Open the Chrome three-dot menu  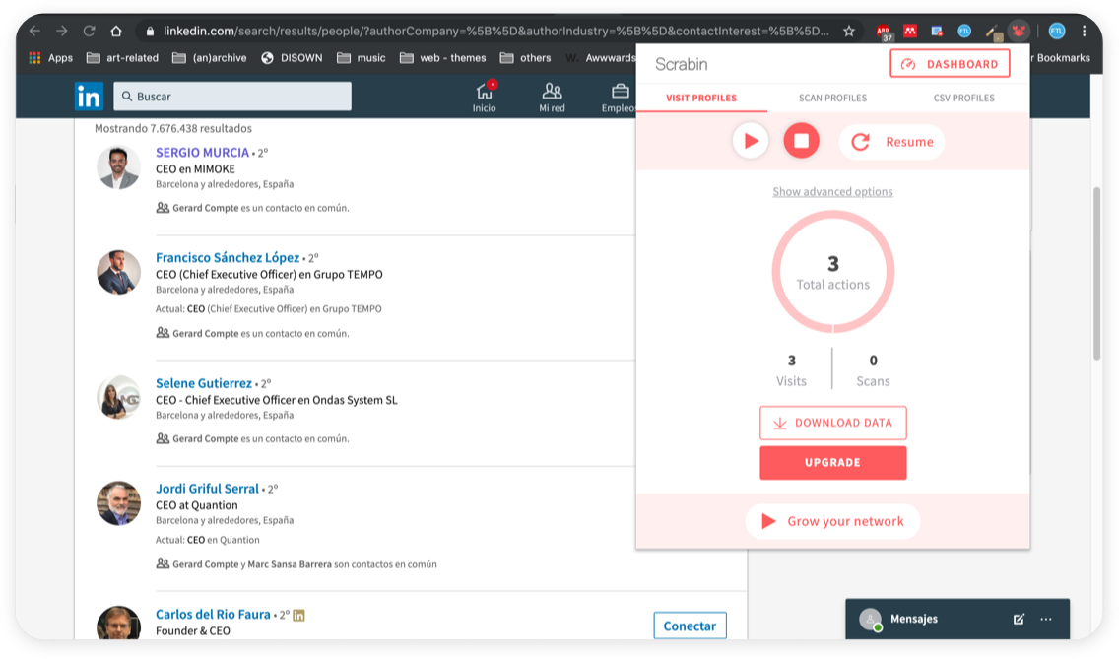tap(1085, 31)
